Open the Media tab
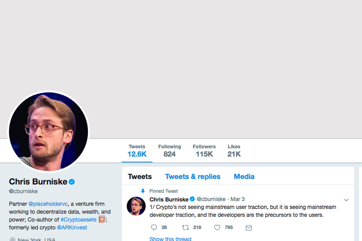Screen dimensions: 362x241 click(244, 177)
